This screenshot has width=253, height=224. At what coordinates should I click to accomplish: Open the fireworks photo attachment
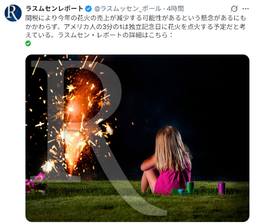click(137, 138)
